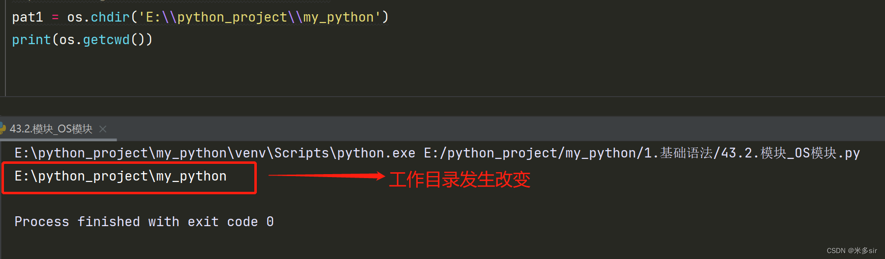885x259 pixels.
Task: Click the os module name before getcwd
Action: 67,40
